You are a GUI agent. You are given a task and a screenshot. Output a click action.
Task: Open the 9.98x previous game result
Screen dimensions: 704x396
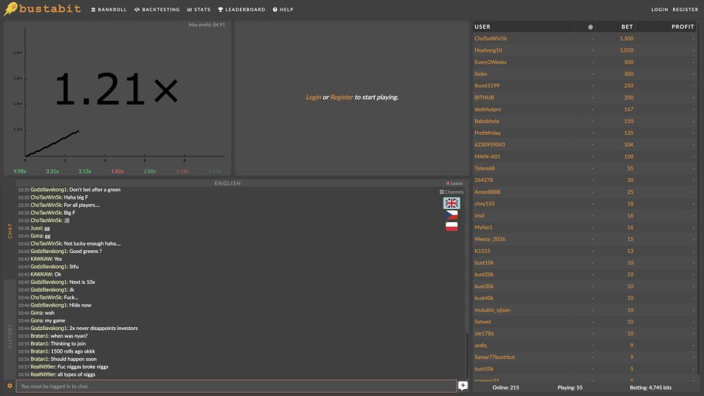point(20,171)
